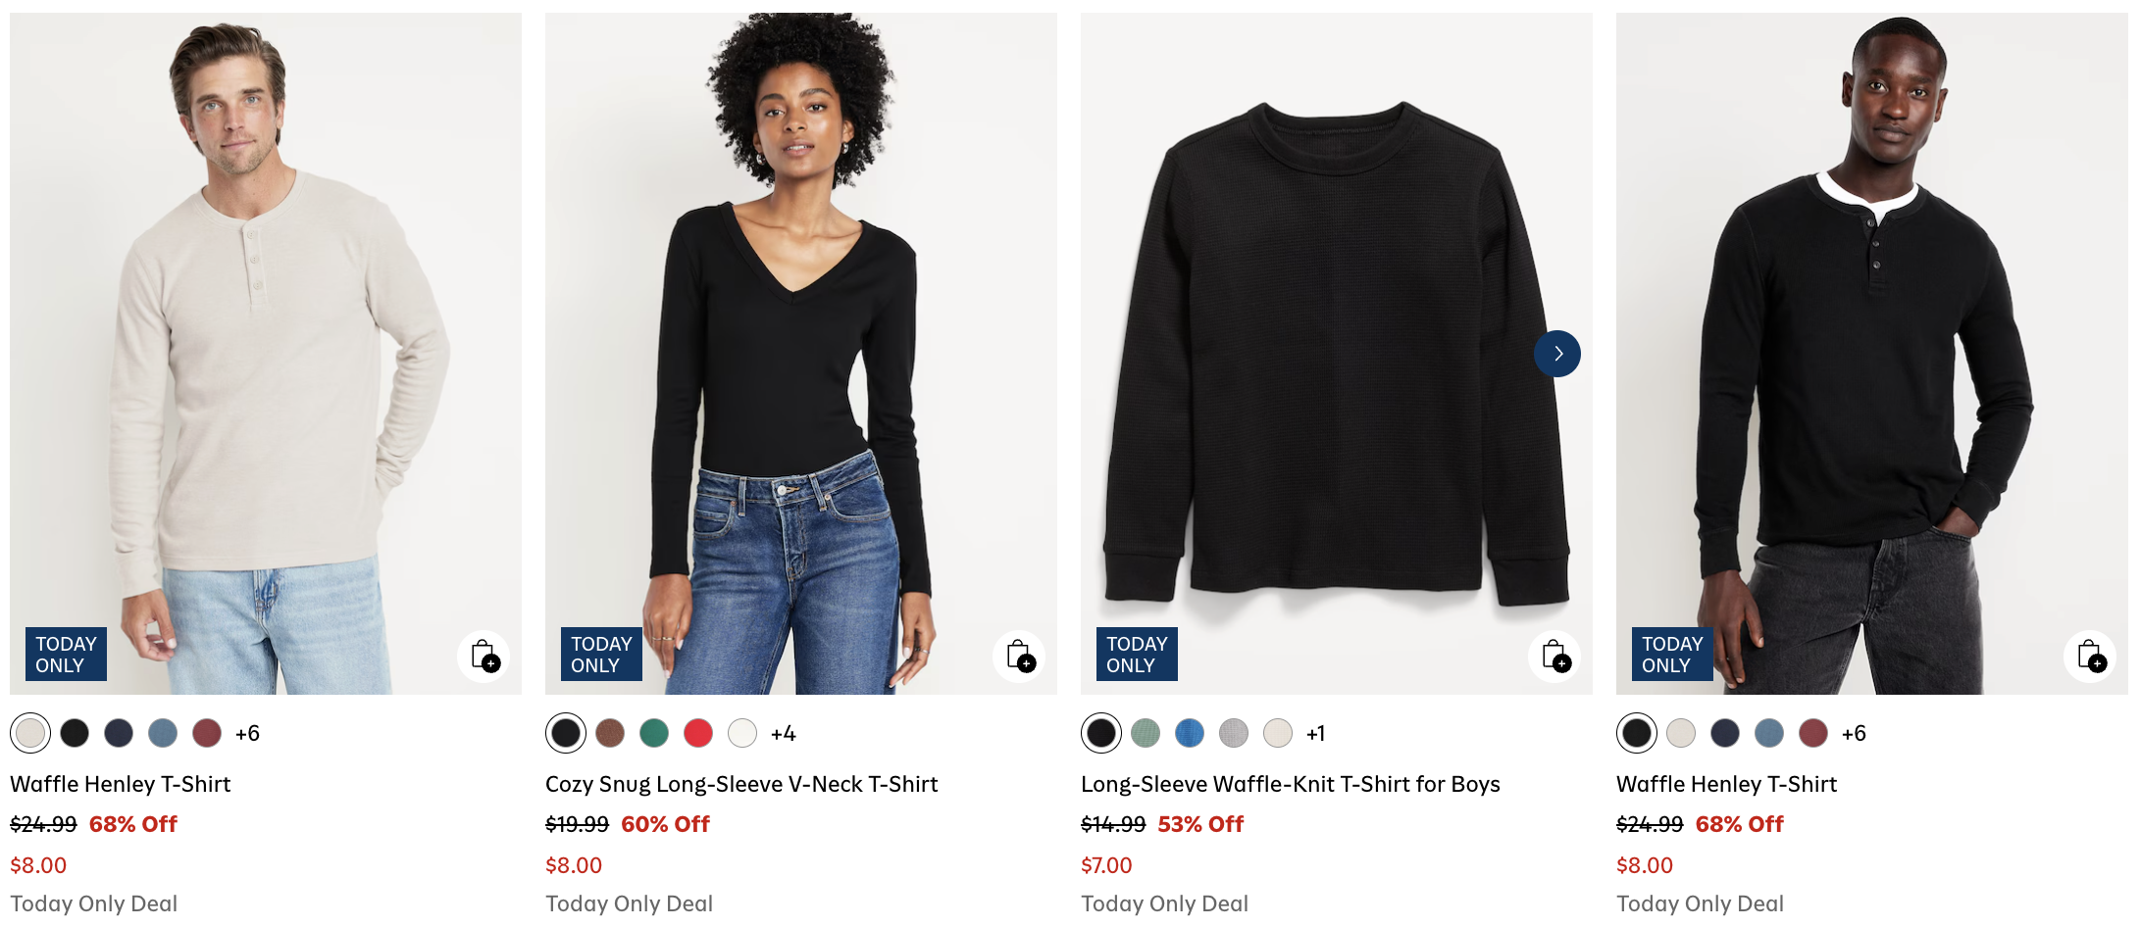Quick-add the Cozy Snug V-Neck T-Shirt to bag
2140x927 pixels.
pyautogui.click(x=1019, y=656)
